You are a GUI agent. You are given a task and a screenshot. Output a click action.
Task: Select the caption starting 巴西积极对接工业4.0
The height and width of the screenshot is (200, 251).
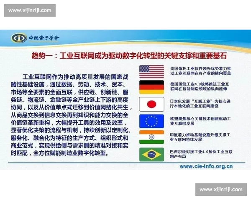tap(201, 154)
